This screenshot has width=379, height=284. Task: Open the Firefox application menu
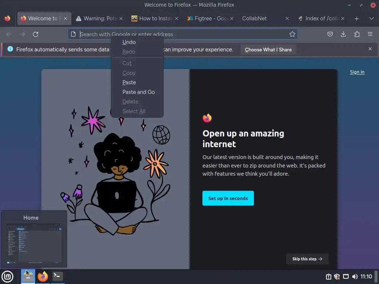point(370,34)
